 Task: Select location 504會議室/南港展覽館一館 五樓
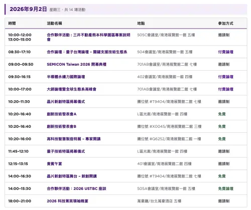pyautogui.click(x=165, y=52)
